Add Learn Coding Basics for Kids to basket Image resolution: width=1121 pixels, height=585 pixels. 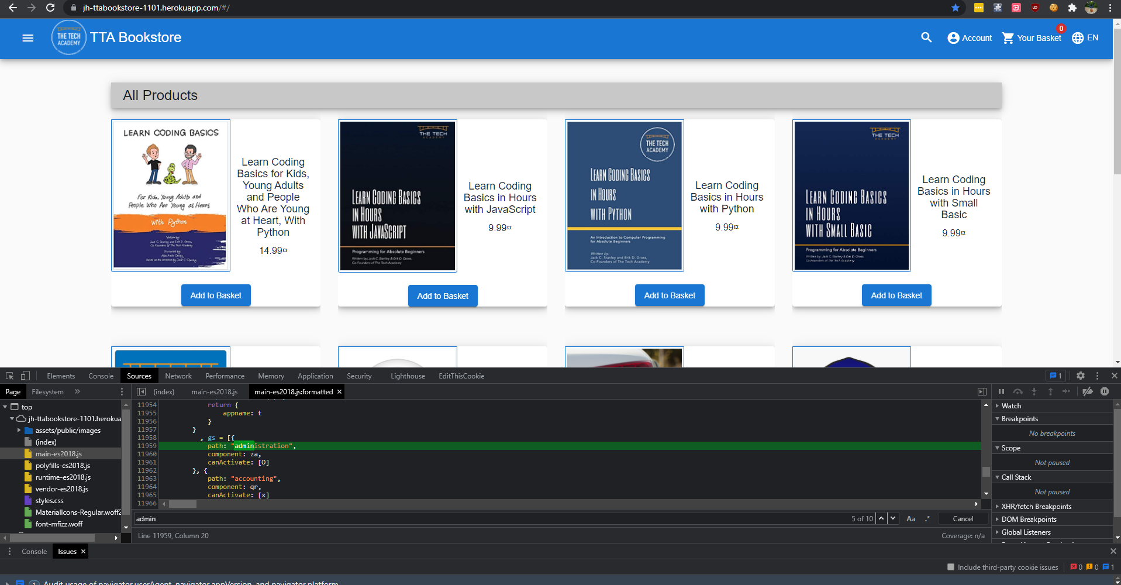click(216, 295)
